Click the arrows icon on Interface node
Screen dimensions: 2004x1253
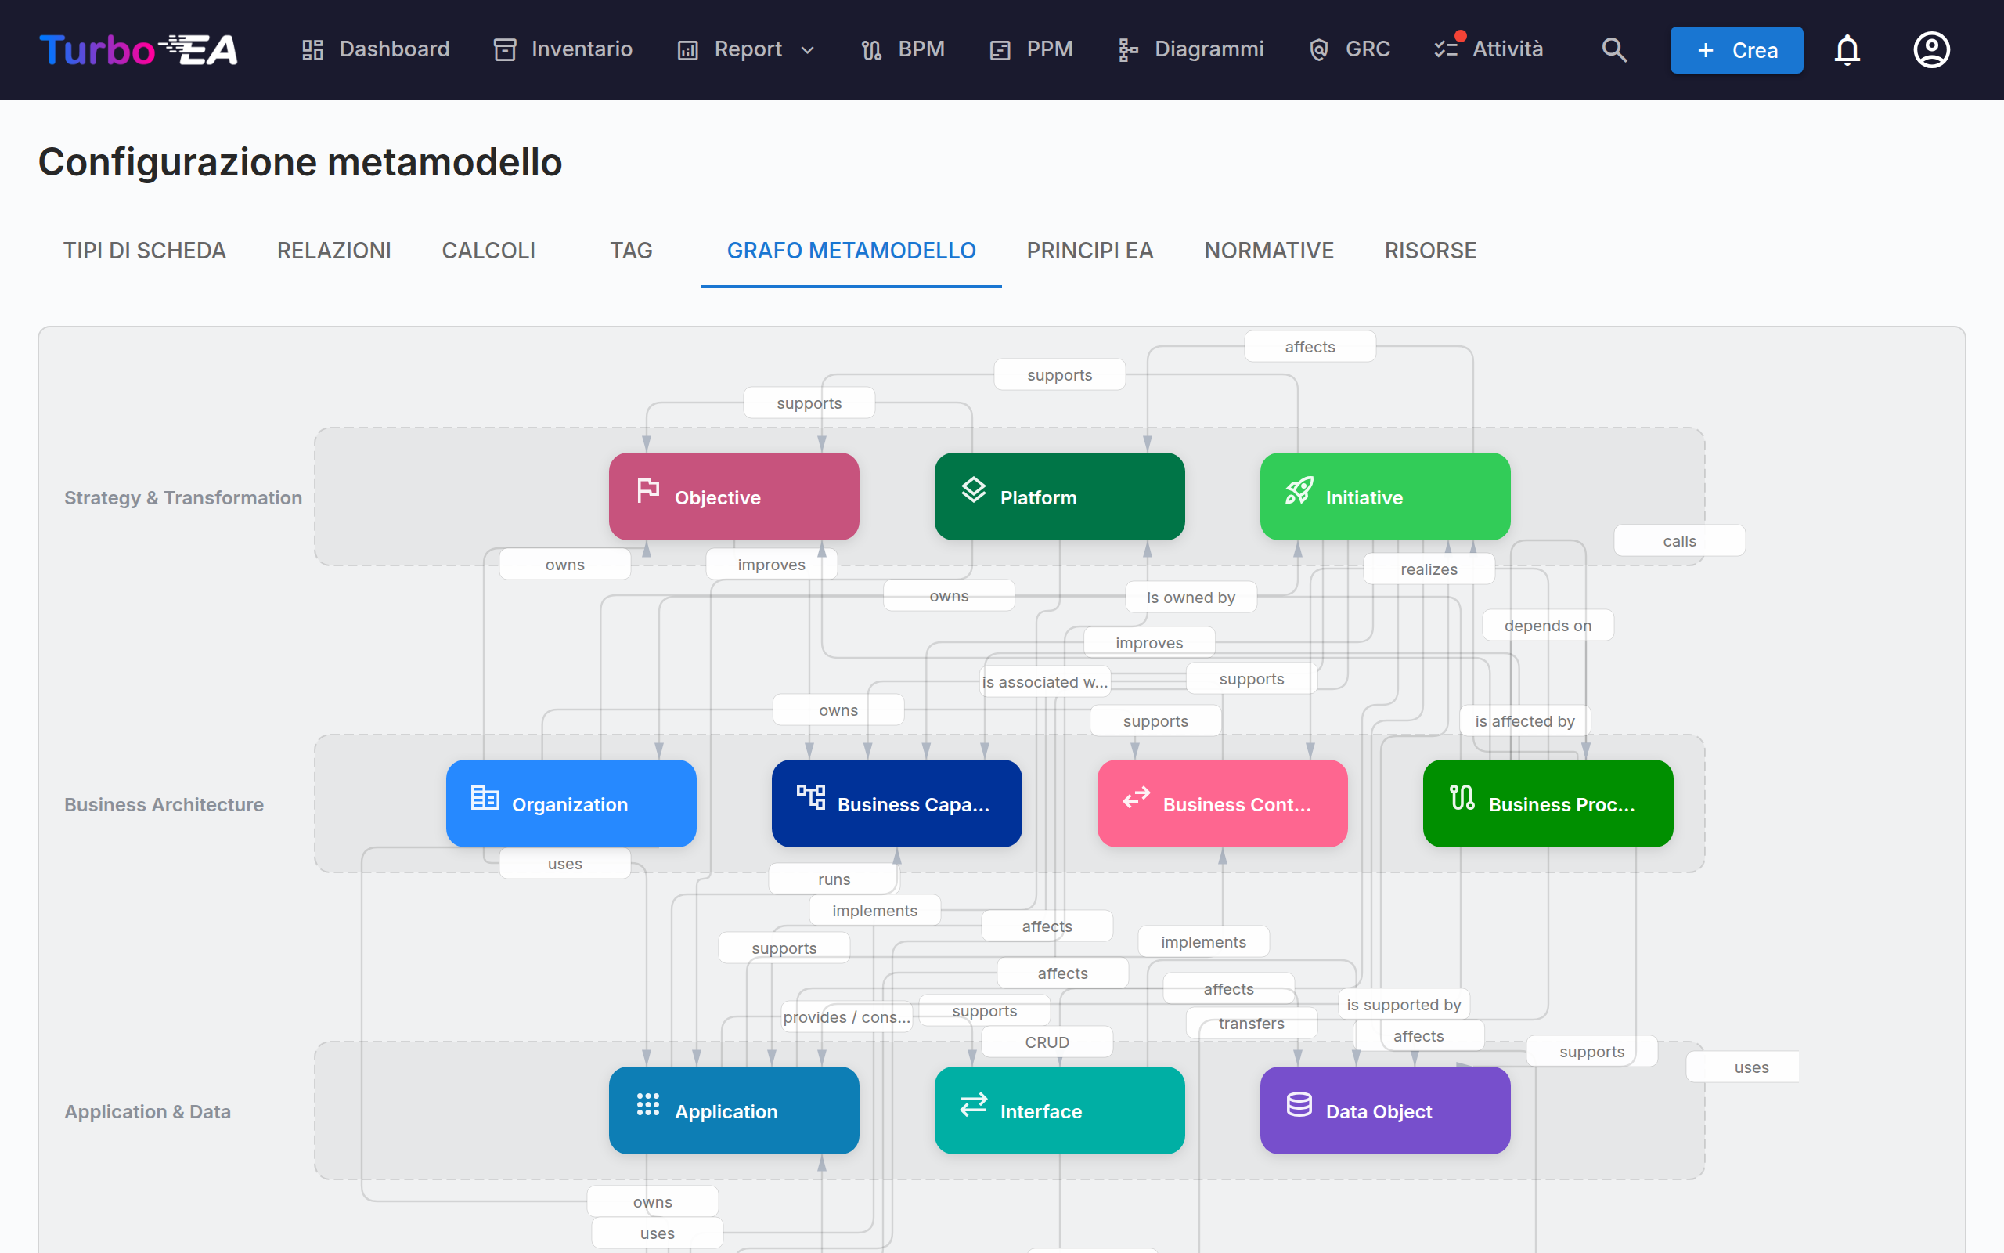pos(974,1105)
